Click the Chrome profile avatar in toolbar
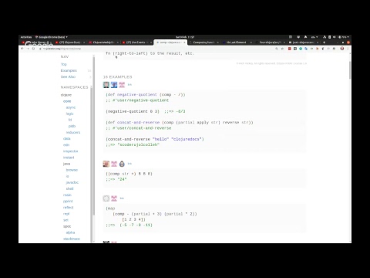Viewport: 370px width, 278px height. (342, 49)
